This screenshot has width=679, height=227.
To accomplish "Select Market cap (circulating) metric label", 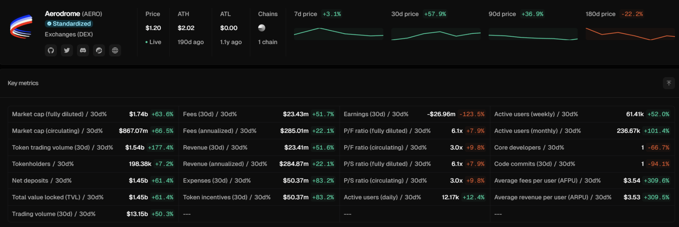I will point(57,131).
